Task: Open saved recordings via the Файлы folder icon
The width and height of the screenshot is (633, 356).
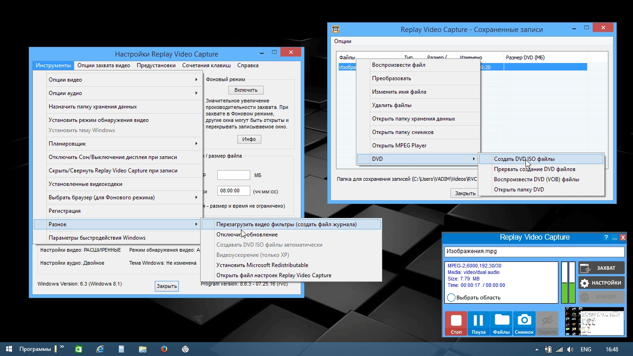Action: (x=501, y=324)
